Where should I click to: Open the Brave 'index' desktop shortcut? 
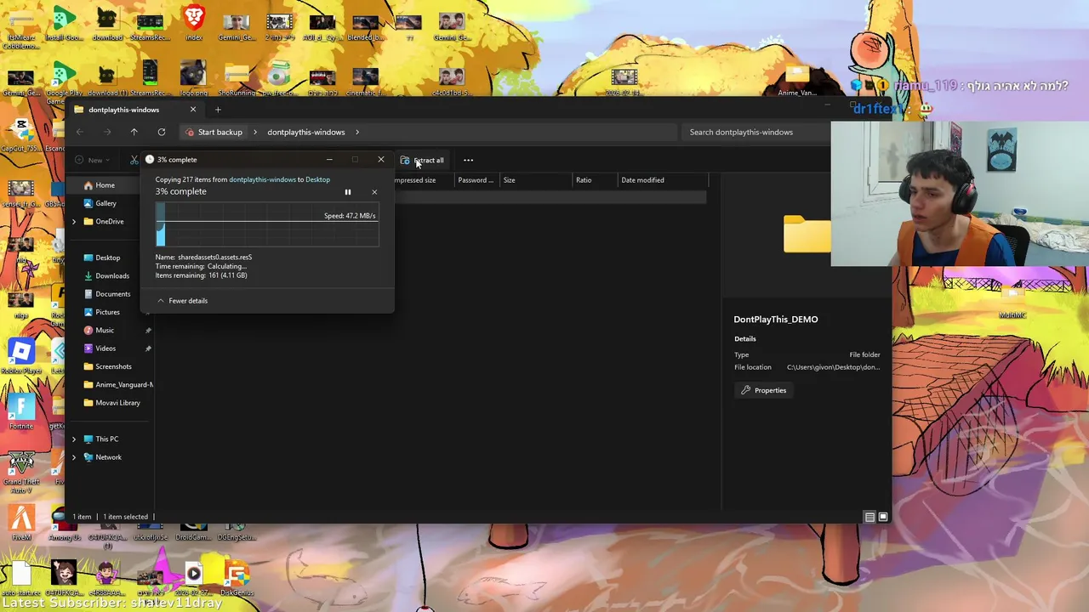(194, 23)
